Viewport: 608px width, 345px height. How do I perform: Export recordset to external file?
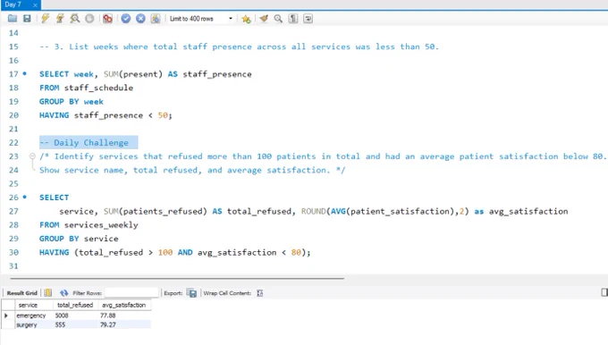[x=191, y=293]
